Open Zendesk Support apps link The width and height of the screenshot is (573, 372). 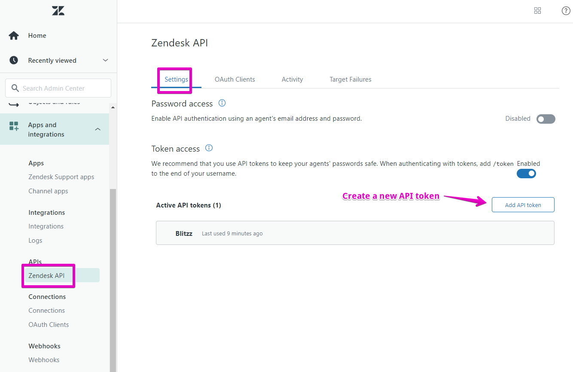click(x=61, y=177)
